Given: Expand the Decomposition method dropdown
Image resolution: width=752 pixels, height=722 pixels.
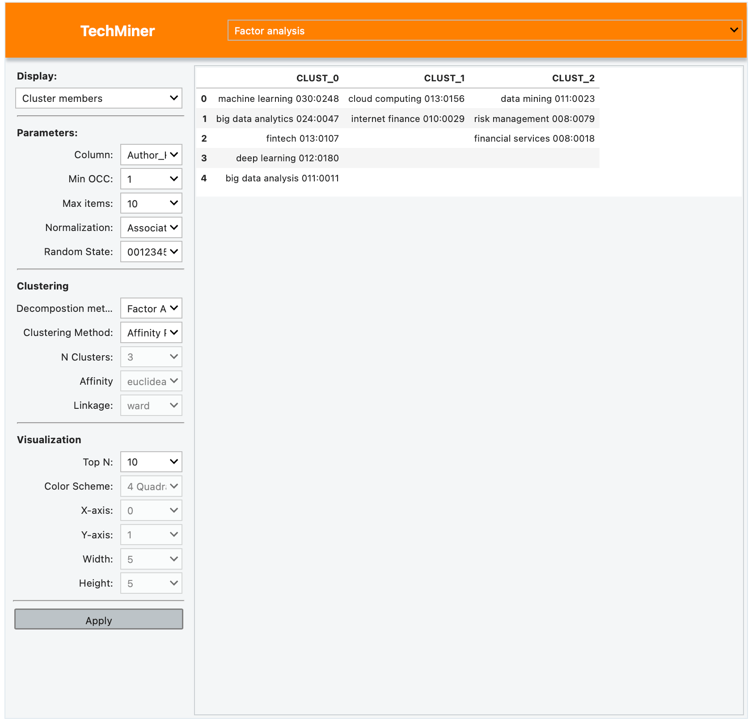Looking at the screenshot, I should (x=151, y=308).
